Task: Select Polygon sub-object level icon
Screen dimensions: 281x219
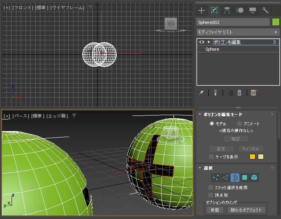Action: 245,177
